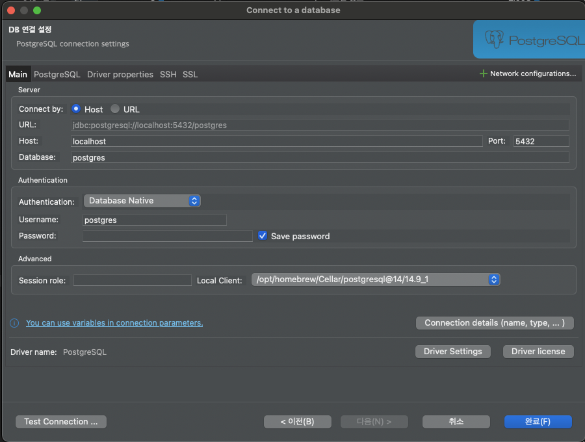Switch to the SSL tab
Viewport: 585px width, 442px height.
coord(190,74)
